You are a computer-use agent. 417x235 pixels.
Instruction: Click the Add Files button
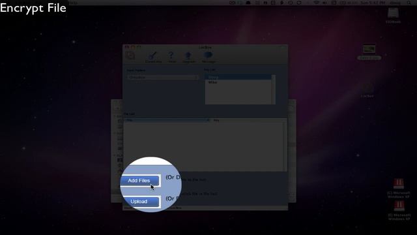coord(140,181)
